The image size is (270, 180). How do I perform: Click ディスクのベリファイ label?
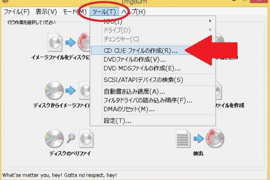(x=70, y=153)
